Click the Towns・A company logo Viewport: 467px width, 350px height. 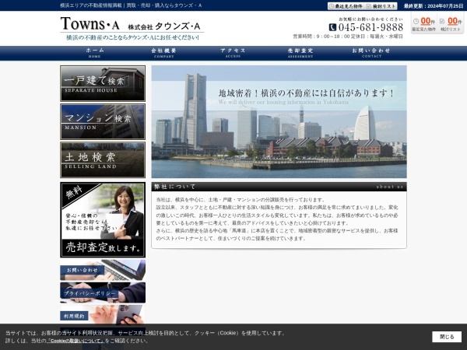(132, 25)
